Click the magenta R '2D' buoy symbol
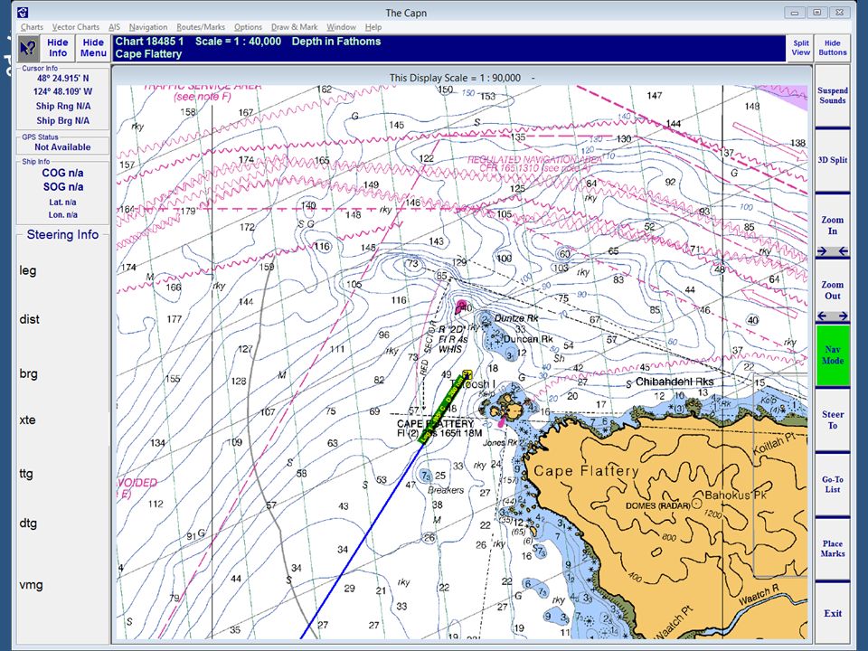 (460, 307)
